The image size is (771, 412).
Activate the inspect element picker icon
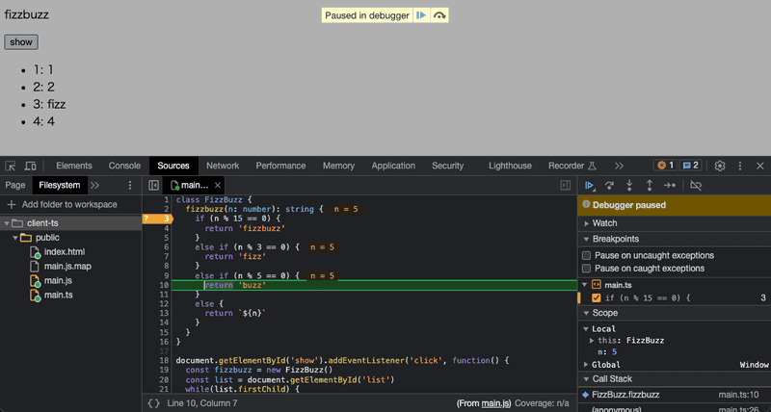[x=11, y=166]
